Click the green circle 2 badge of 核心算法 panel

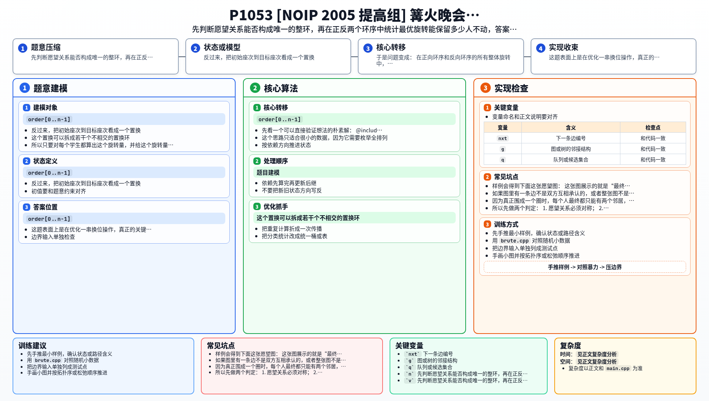255,88
